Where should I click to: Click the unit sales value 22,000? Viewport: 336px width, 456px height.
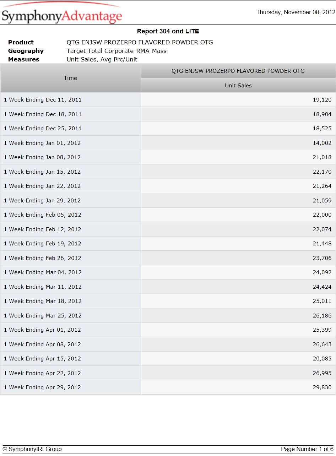[322, 215]
